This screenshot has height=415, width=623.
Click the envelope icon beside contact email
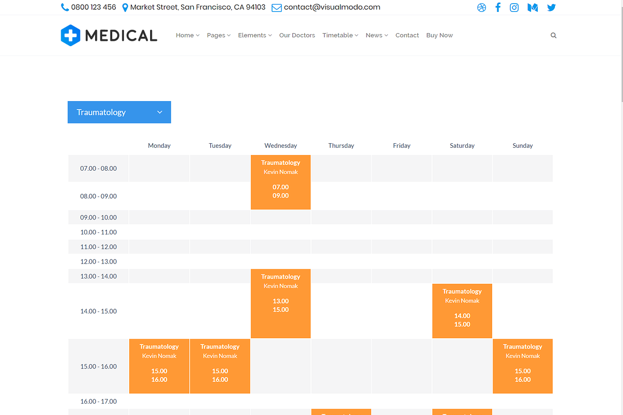pyautogui.click(x=277, y=8)
